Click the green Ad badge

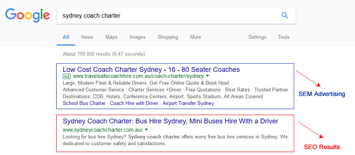coord(67,76)
